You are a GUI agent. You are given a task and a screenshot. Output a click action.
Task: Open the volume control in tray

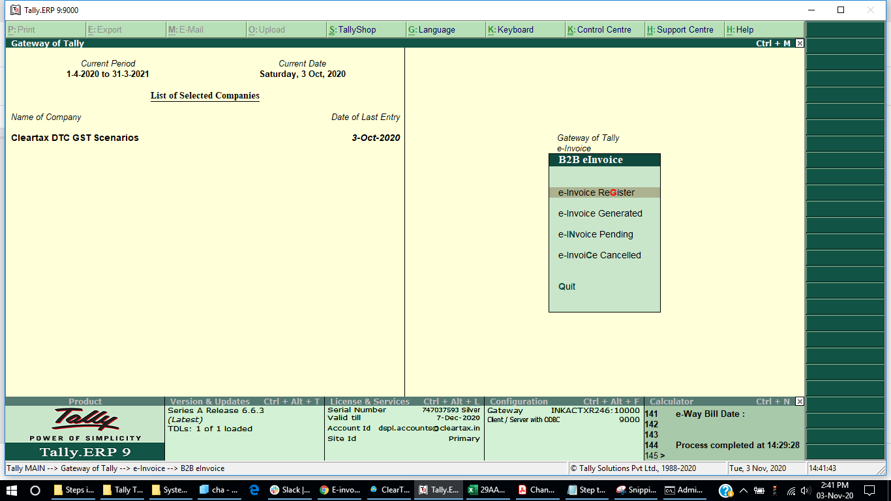coord(806,490)
